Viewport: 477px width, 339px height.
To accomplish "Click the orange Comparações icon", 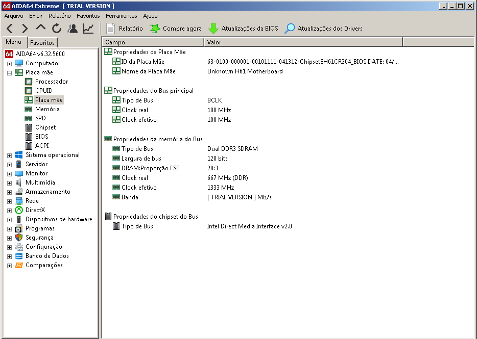I will (19, 265).
